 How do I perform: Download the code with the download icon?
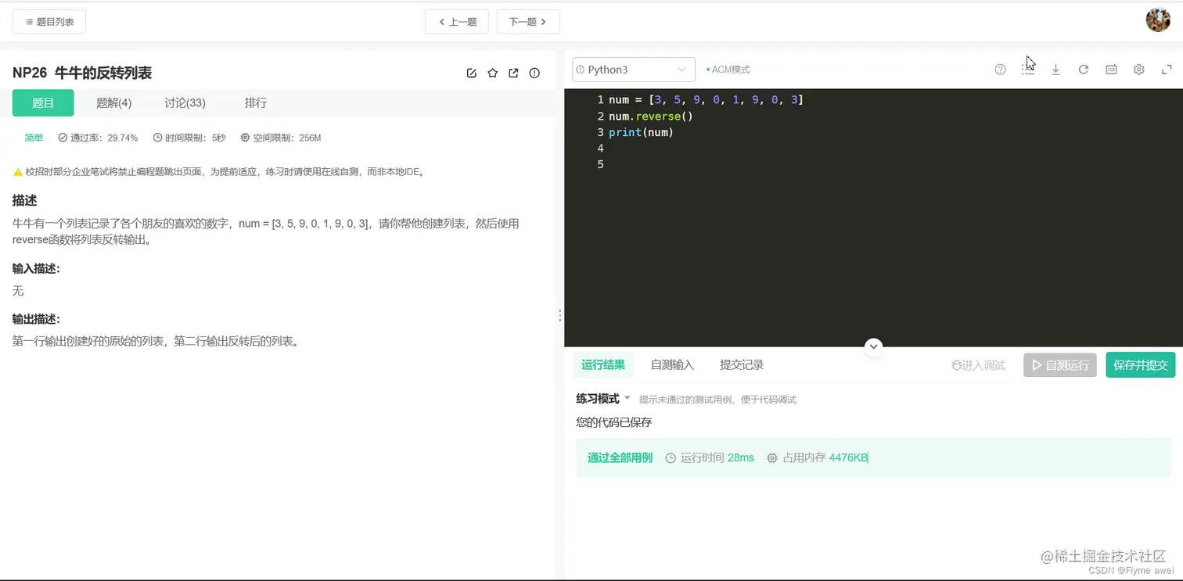point(1055,69)
